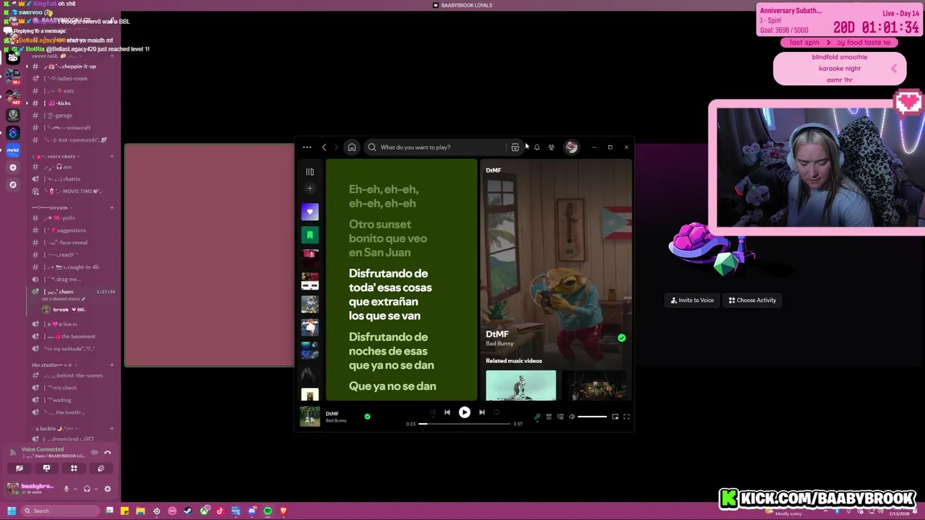Open microphone input options arrow
This screenshot has height=520, width=925.
coord(75,489)
